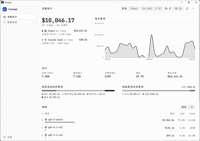Click the gauge icon beside 额度监控
Viewport: 200px width, 141px height.
coord(4,22)
